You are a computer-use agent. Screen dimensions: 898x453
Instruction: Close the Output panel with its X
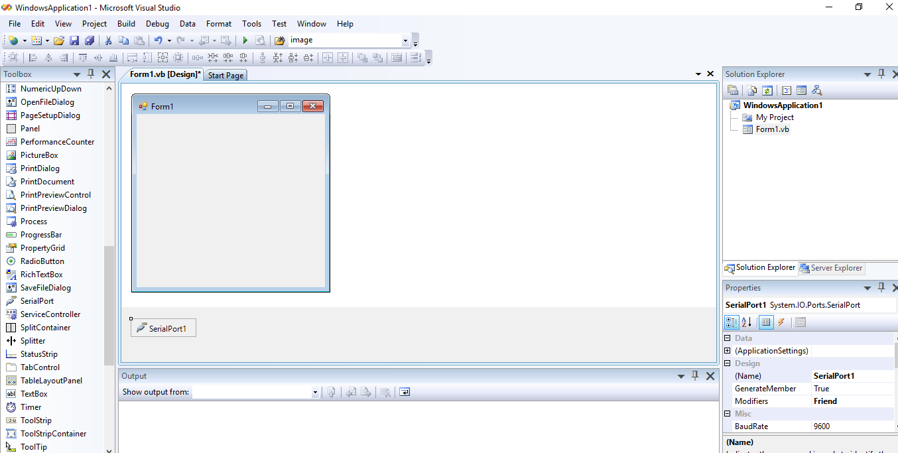point(710,376)
